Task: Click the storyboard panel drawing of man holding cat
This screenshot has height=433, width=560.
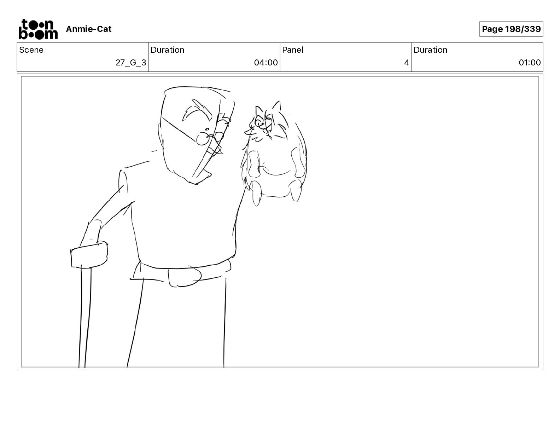Action: coord(280,222)
